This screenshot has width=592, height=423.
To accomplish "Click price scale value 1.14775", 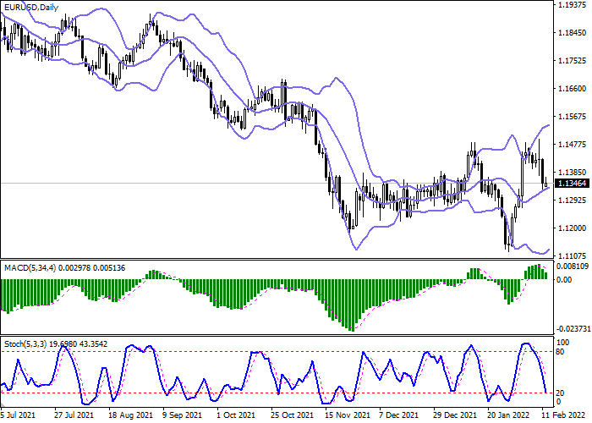I will click(x=573, y=145).
